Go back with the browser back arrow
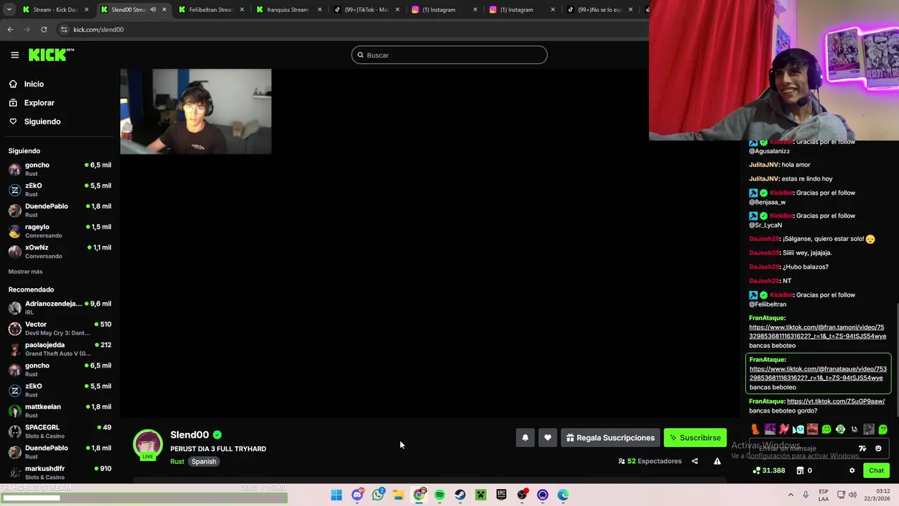Viewport: 899px width, 506px height. 10,30
